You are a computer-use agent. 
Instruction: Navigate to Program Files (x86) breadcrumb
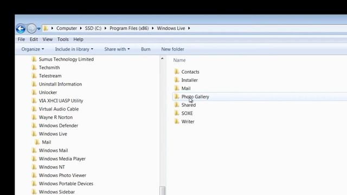pos(129,28)
